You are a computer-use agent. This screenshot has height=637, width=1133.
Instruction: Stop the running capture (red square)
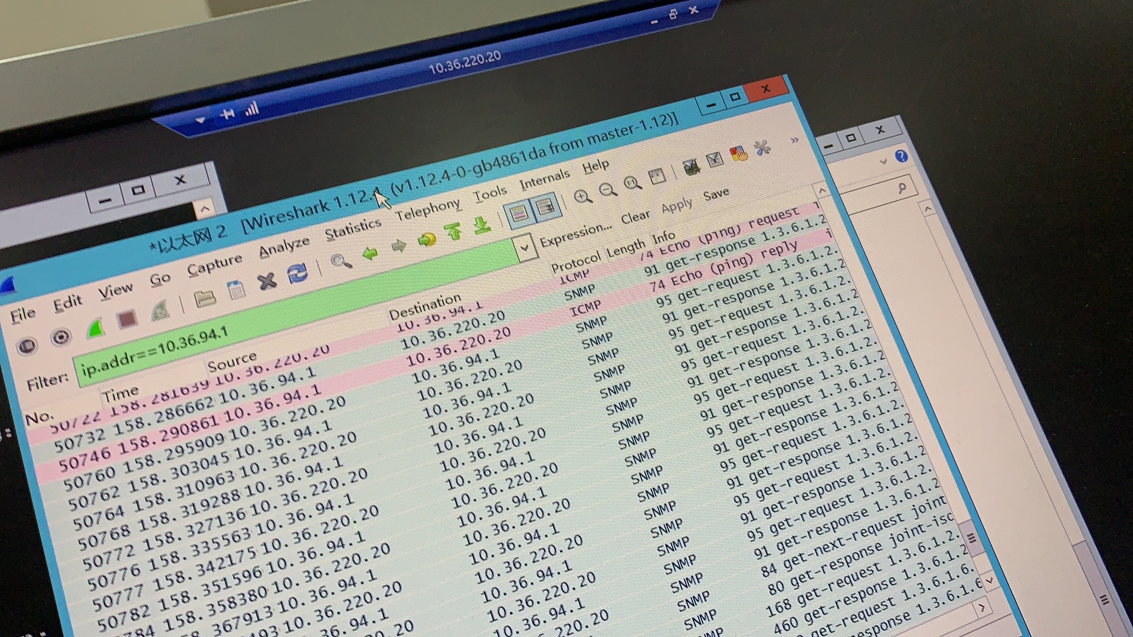point(127,319)
